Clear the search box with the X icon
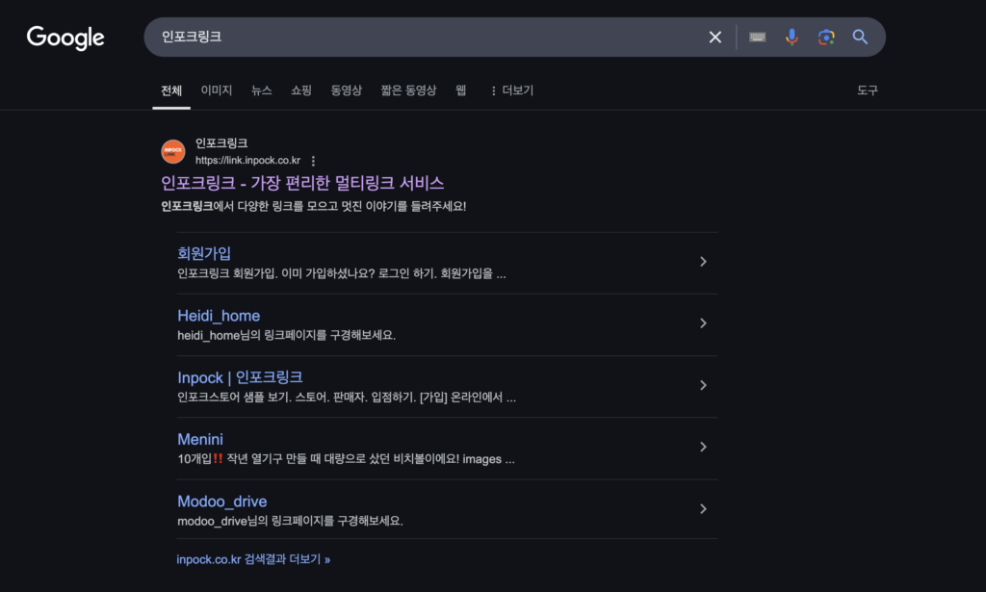The width and height of the screenshot is (986, 592). [x=715, y=38]
